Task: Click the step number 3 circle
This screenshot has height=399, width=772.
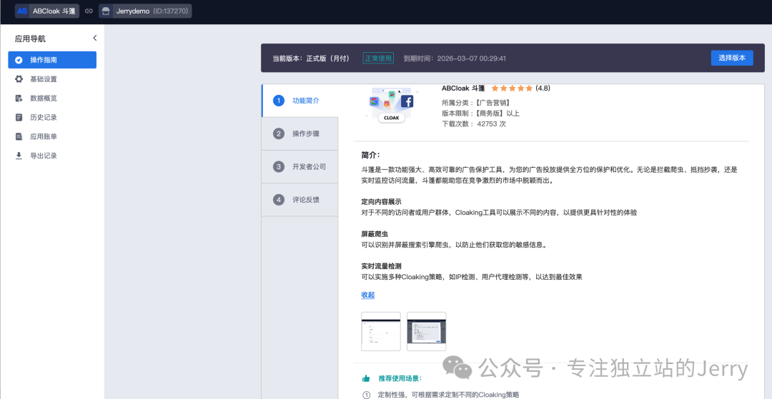Action: pos(279,166)
